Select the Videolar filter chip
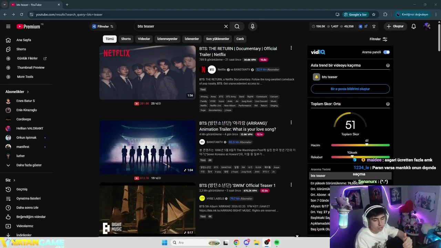The width and height of the screenshot is (441, 248). 144,39
